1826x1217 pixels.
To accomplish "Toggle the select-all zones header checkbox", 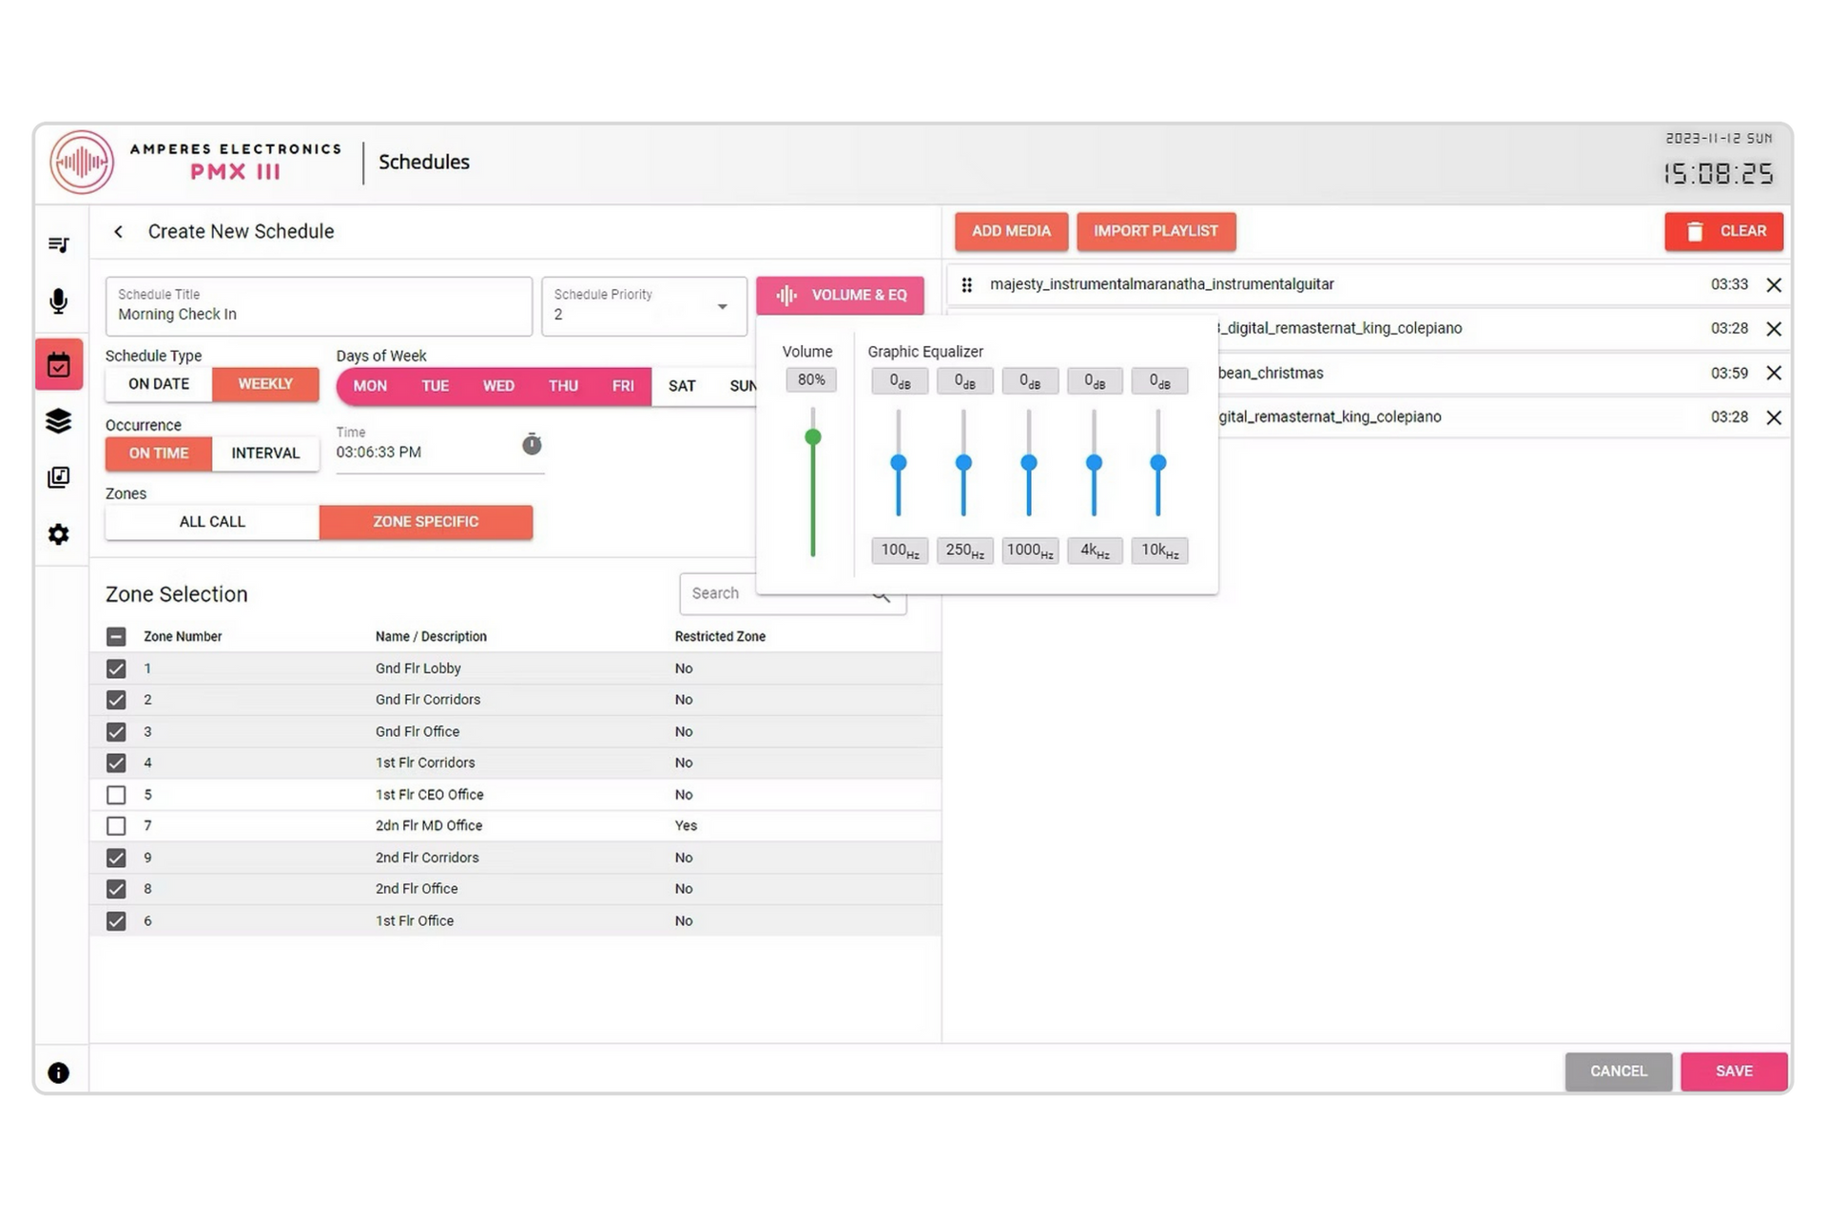I will (x=116, y=637).
